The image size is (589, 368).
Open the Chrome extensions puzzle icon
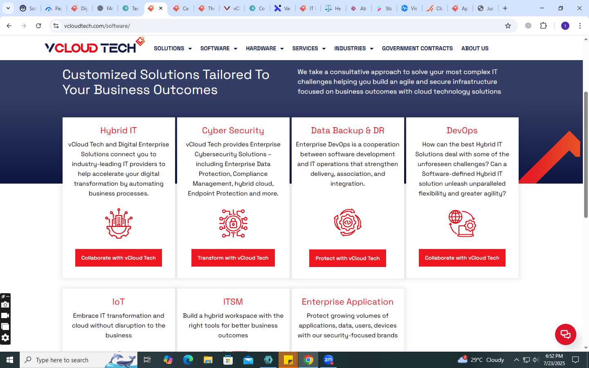tap(543, 26)
